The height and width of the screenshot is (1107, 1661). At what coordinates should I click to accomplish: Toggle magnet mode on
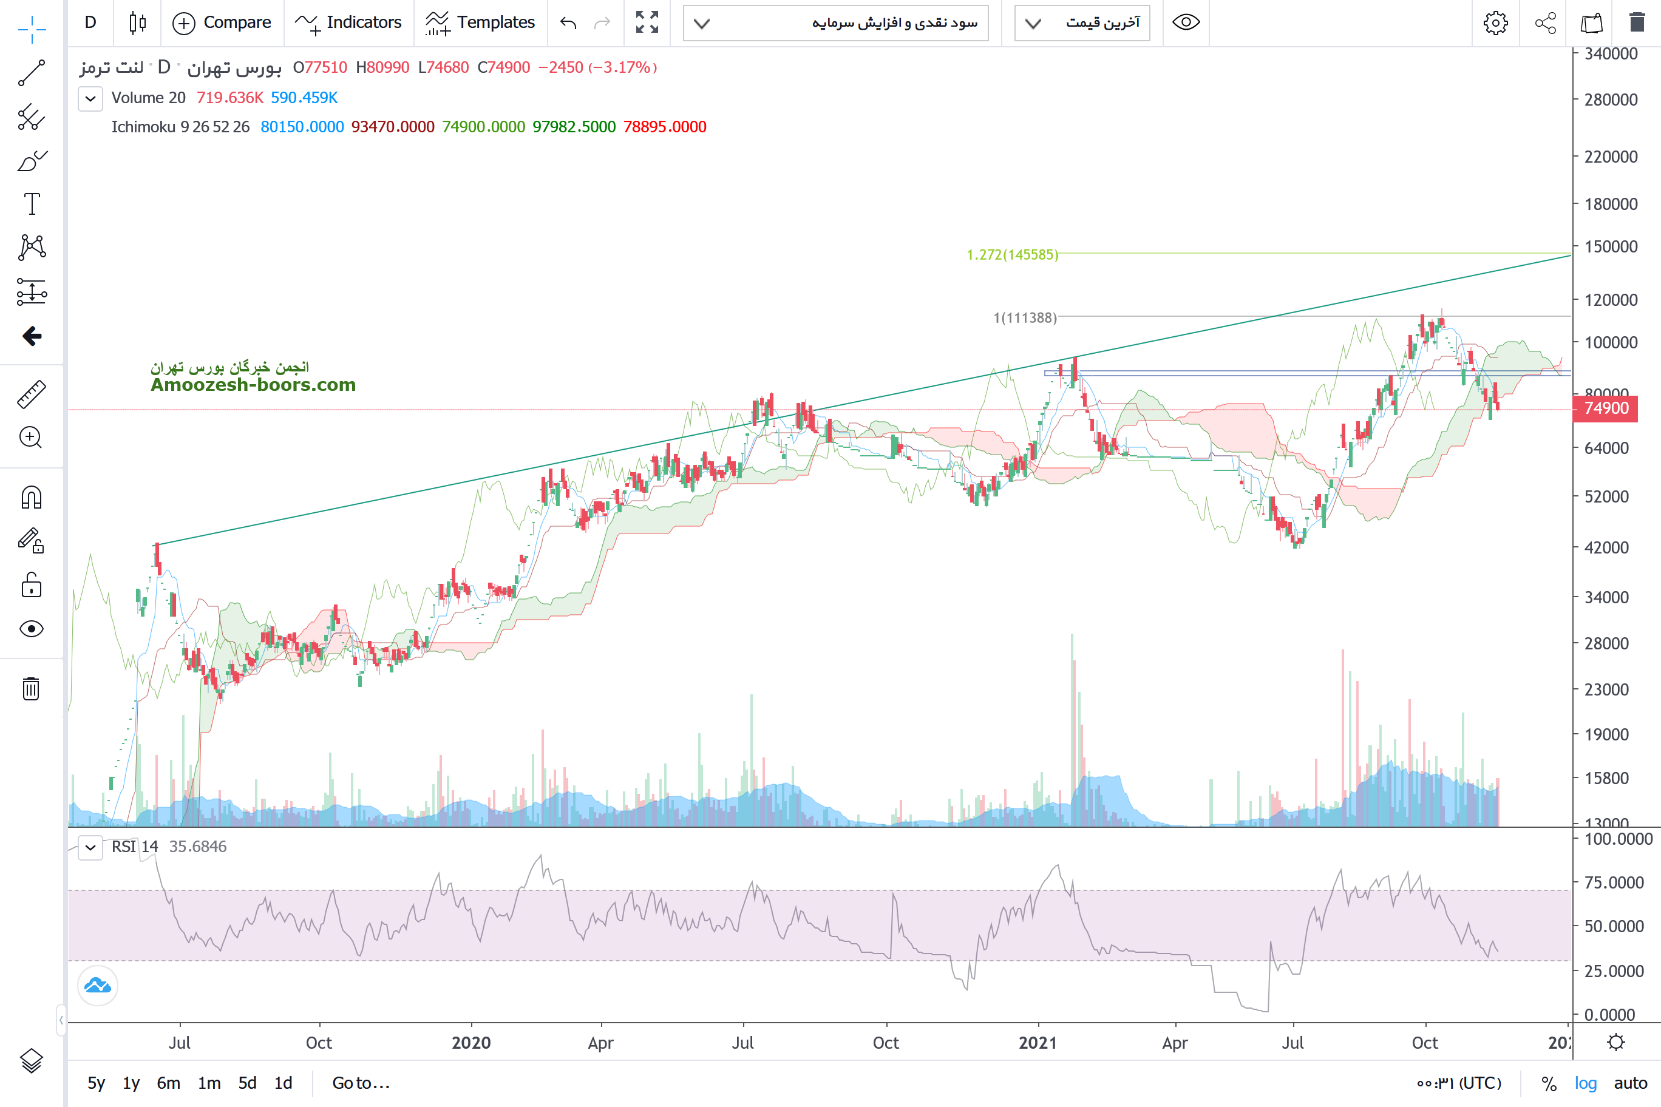(x=32, y=498)
